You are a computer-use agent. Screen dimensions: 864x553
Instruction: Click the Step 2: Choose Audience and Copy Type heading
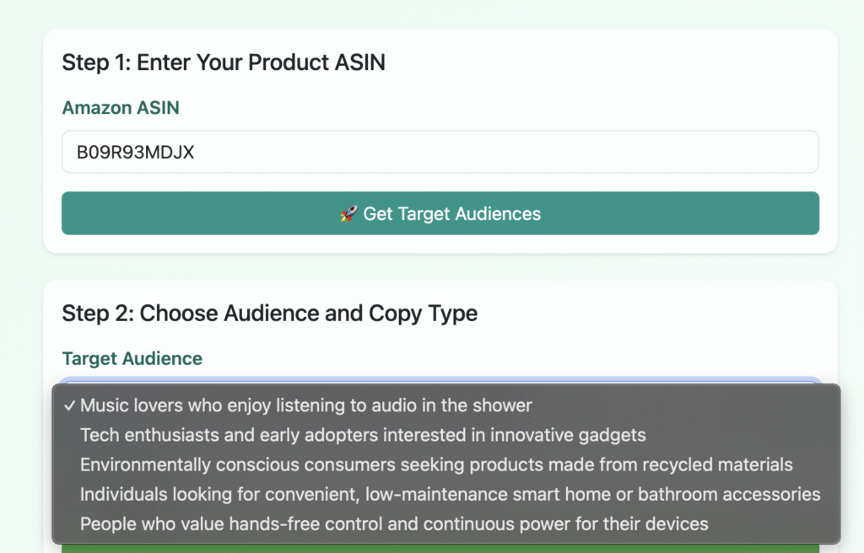[x=269, y=314]
